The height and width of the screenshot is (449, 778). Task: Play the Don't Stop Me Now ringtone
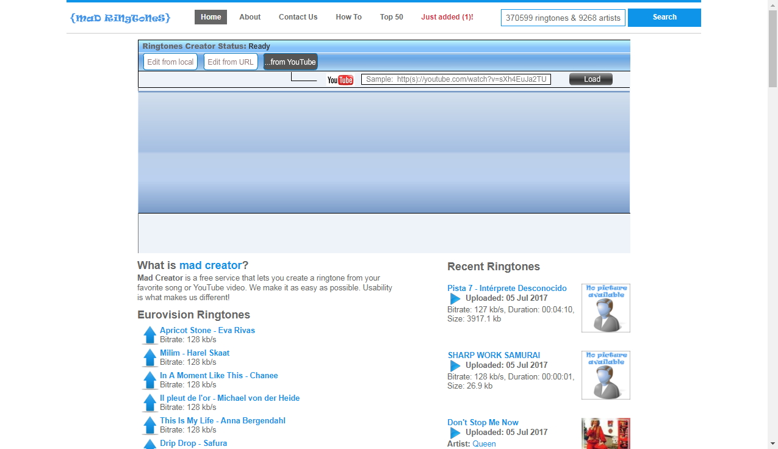click(x=455, y=433)
